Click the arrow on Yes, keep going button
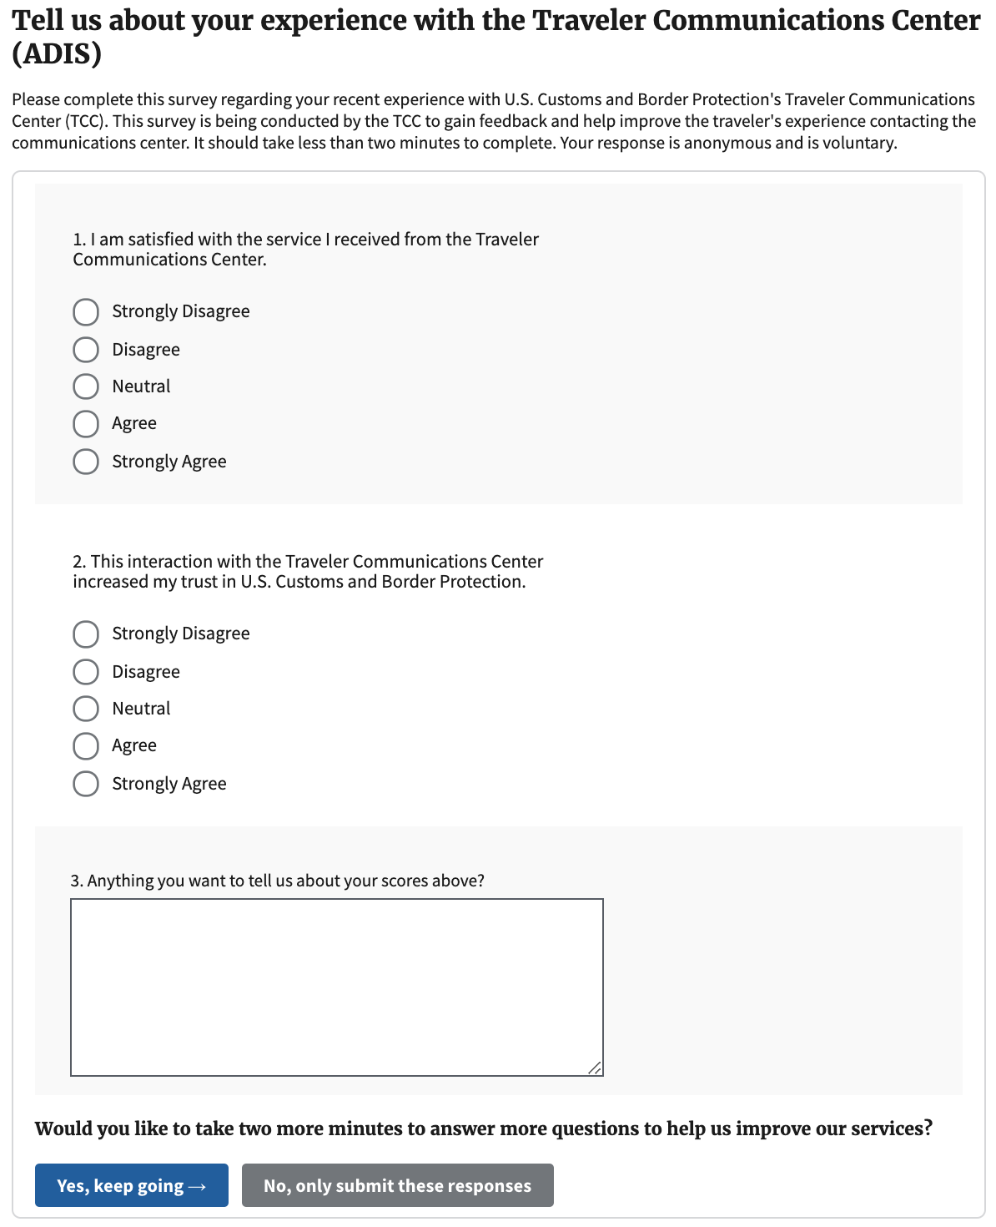The height and width of the screenshot is (1227, 996). point(198,1187)
